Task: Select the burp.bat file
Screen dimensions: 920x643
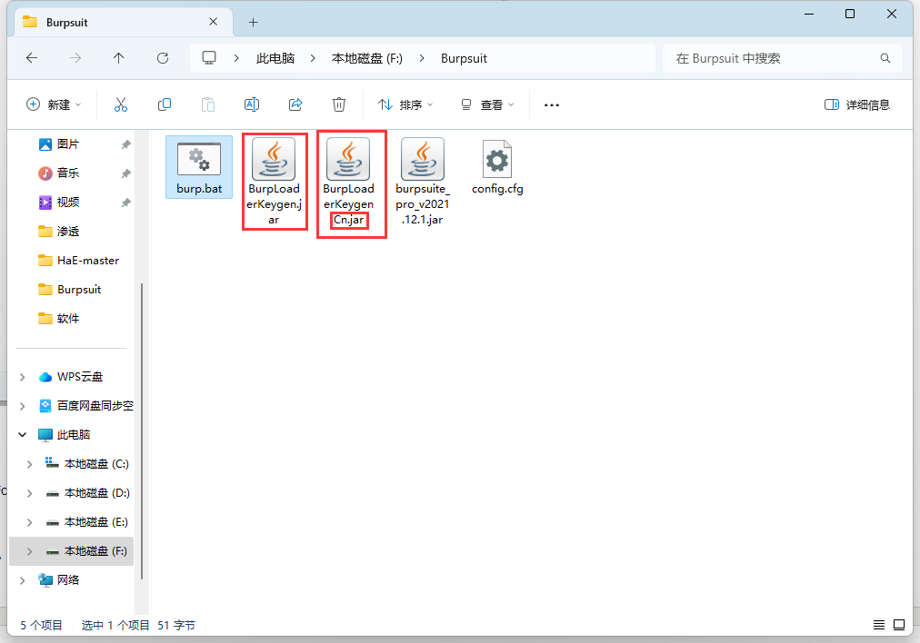Action: tap(199, 167)
